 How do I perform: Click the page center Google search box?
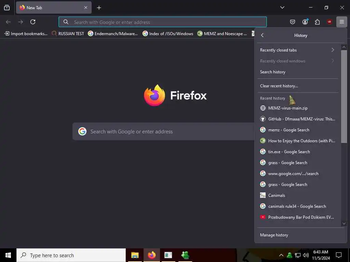[163, 131]
